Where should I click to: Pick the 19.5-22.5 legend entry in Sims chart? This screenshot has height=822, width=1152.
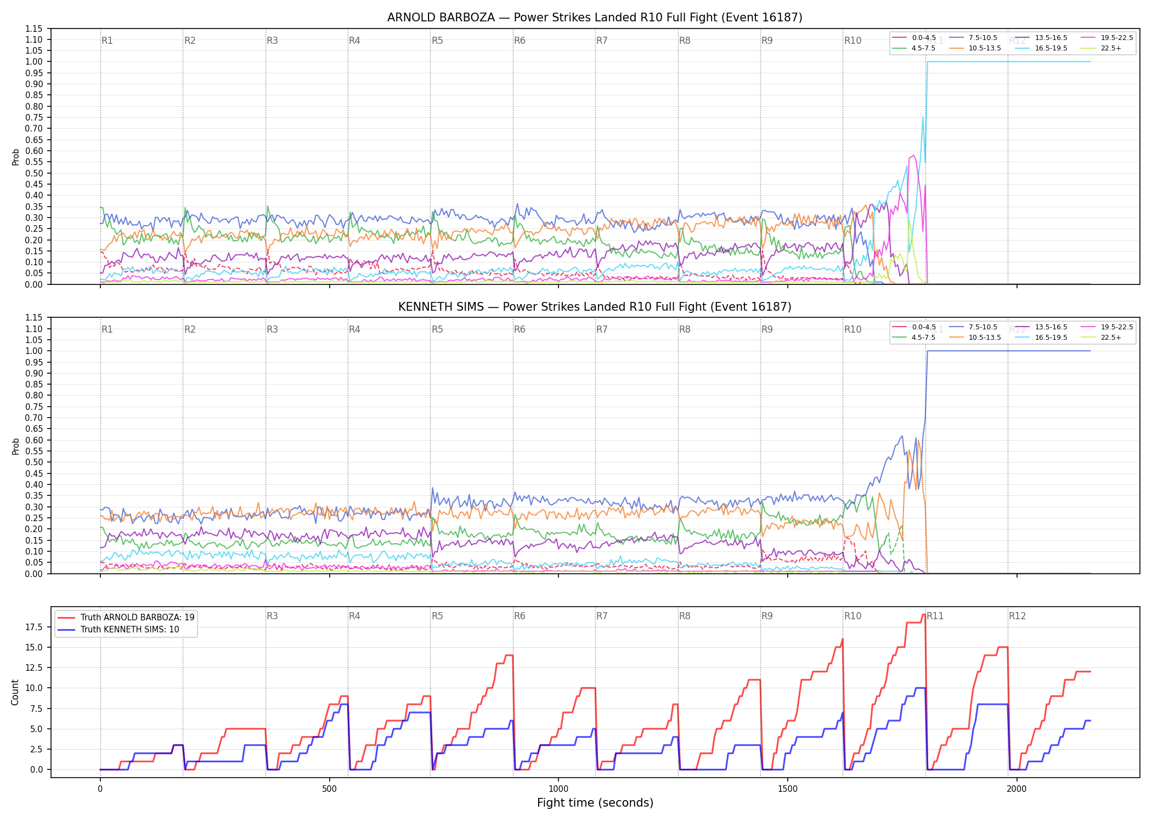[1107, 327]
